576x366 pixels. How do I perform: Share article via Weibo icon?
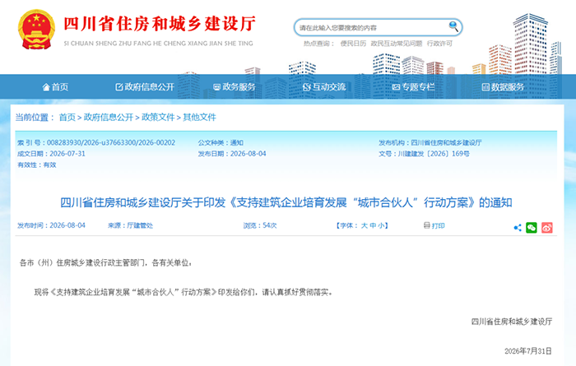pos(547,228)
